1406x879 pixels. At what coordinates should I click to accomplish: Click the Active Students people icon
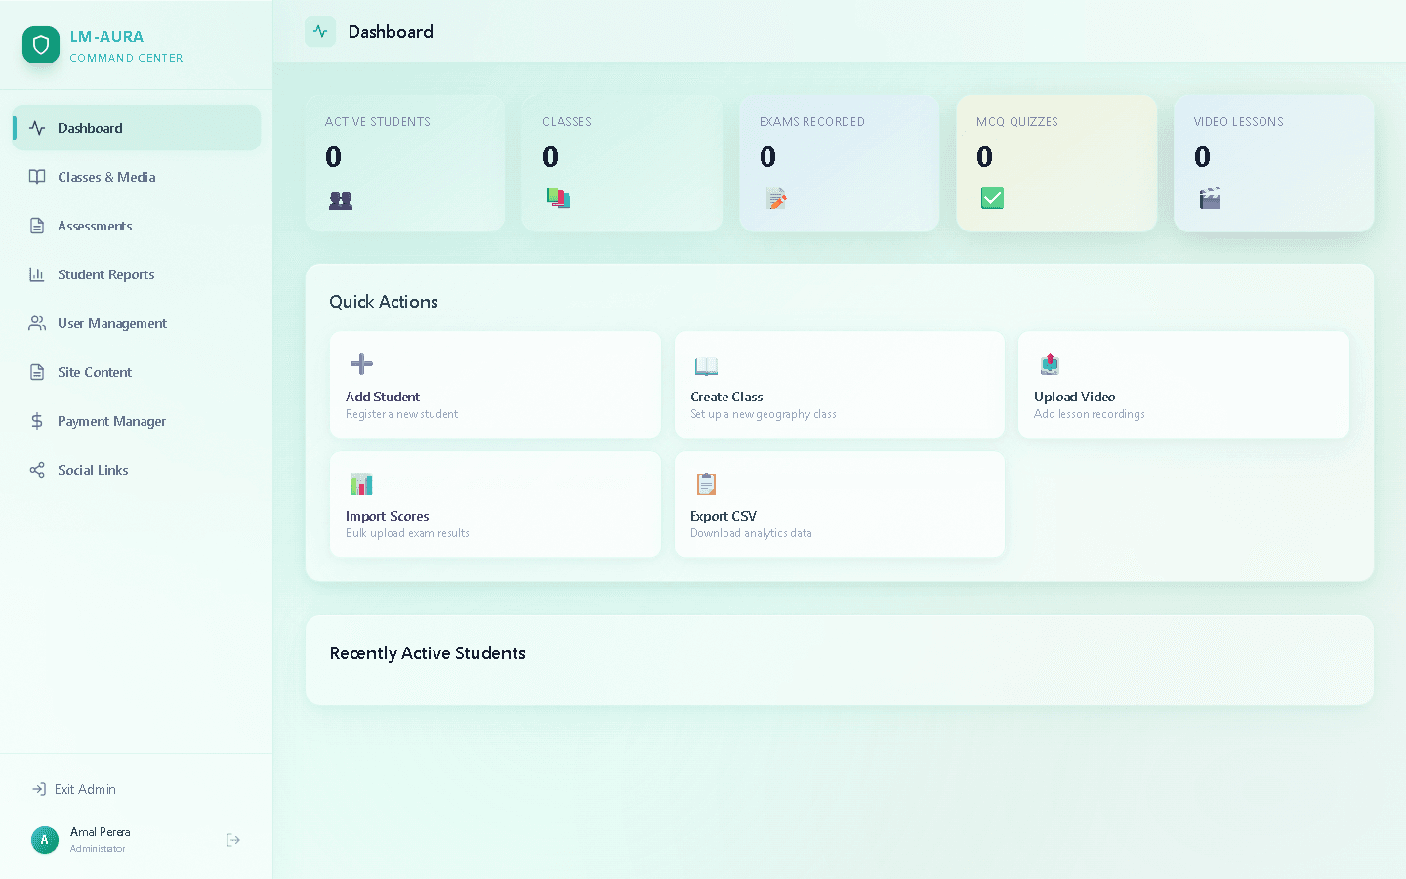[x=341, y=200]
